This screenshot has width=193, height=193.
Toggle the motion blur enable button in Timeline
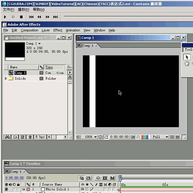pos(112,178)
